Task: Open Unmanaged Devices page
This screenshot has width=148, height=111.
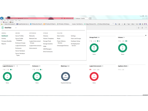Action: pyautogui.click(x=63, y=45)
